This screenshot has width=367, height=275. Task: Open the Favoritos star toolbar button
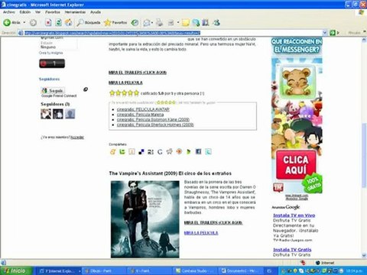115,23
